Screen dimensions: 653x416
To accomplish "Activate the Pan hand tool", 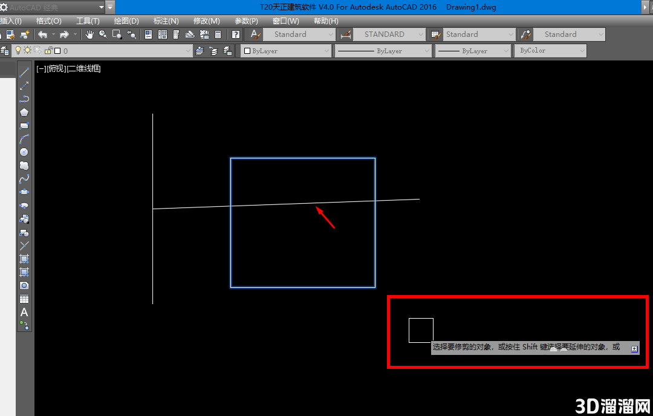I will pyautogui.click(x=89, y=34).
